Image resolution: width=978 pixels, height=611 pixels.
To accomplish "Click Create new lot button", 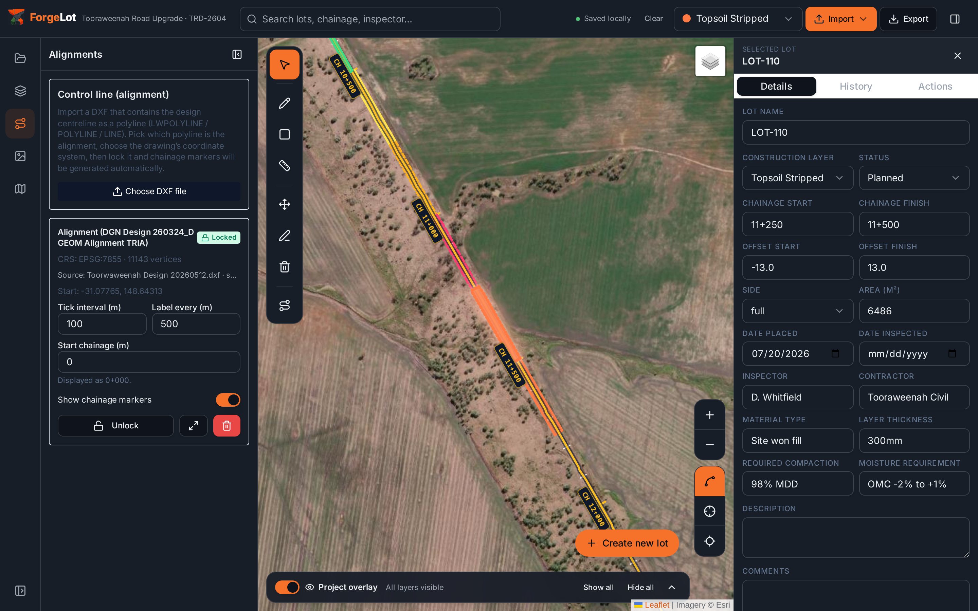I will (627, 543).
